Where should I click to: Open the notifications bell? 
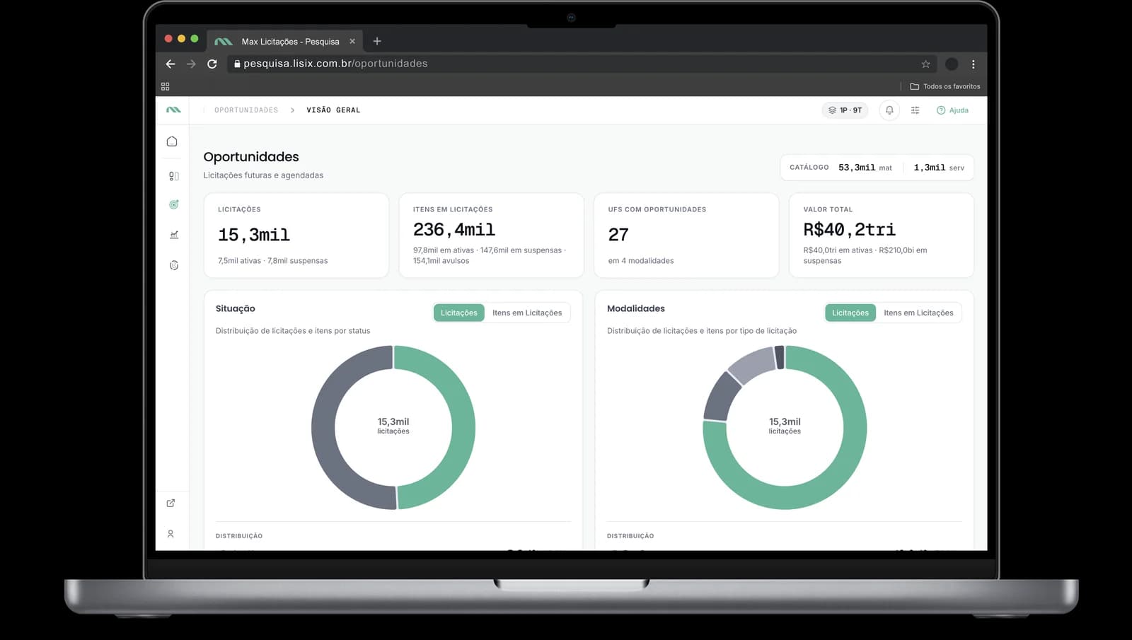889,110
